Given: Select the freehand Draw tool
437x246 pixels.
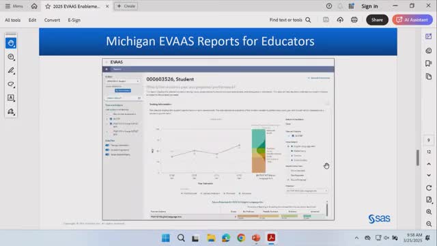Looking at the screenshot, I should point(11,84).
